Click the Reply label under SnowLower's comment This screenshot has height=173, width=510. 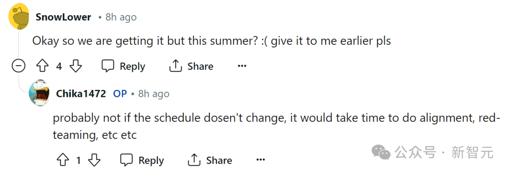[132, 67]
